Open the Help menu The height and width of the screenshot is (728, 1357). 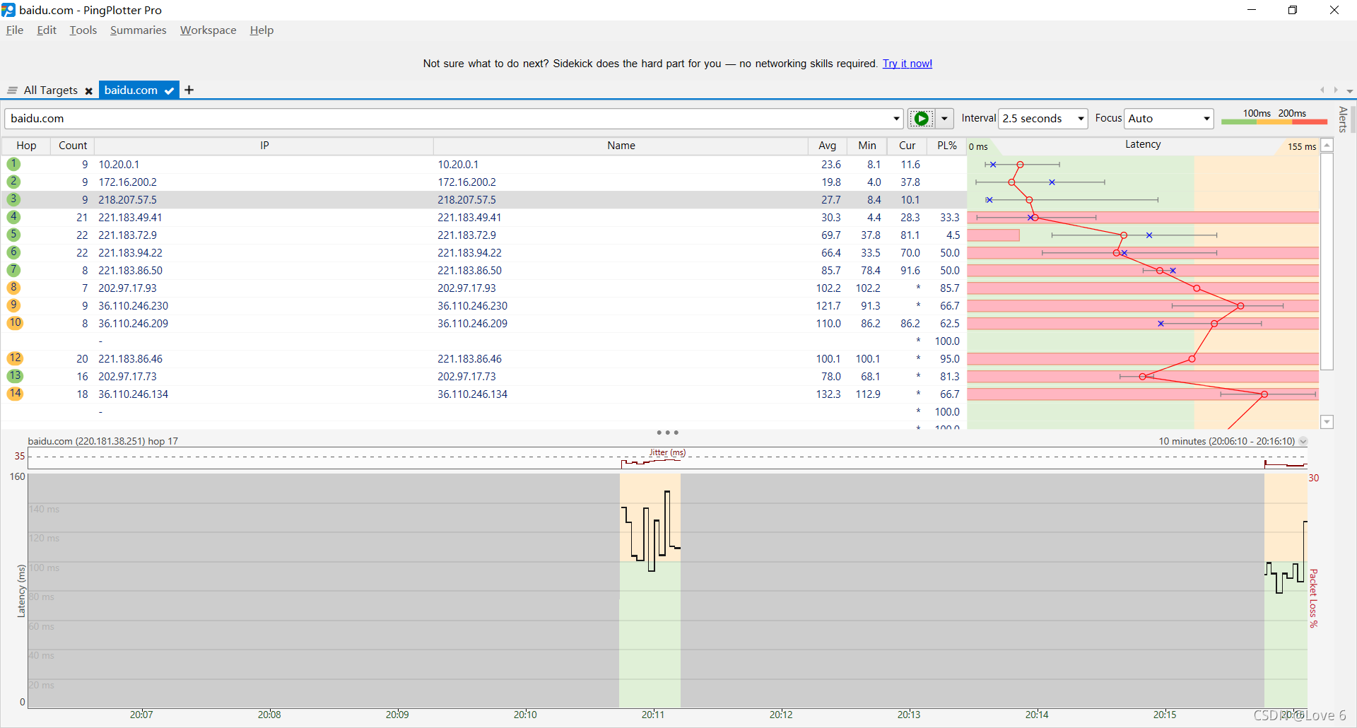point(262,30)
